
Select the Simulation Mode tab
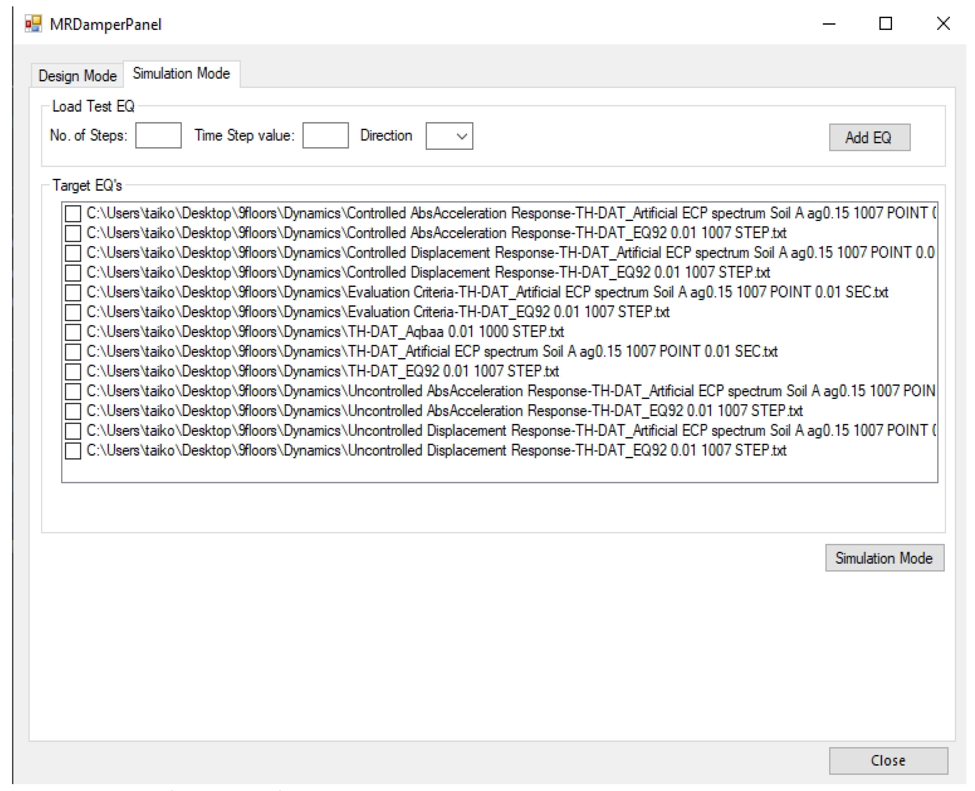click(181, 73)
